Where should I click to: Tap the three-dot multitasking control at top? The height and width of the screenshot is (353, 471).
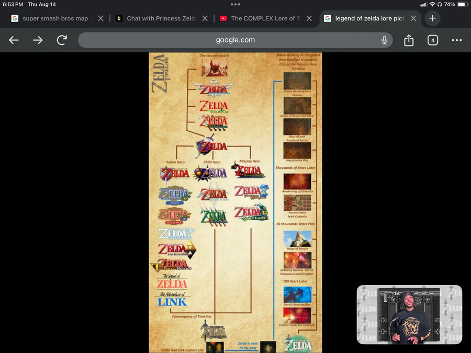pos(235,4)
